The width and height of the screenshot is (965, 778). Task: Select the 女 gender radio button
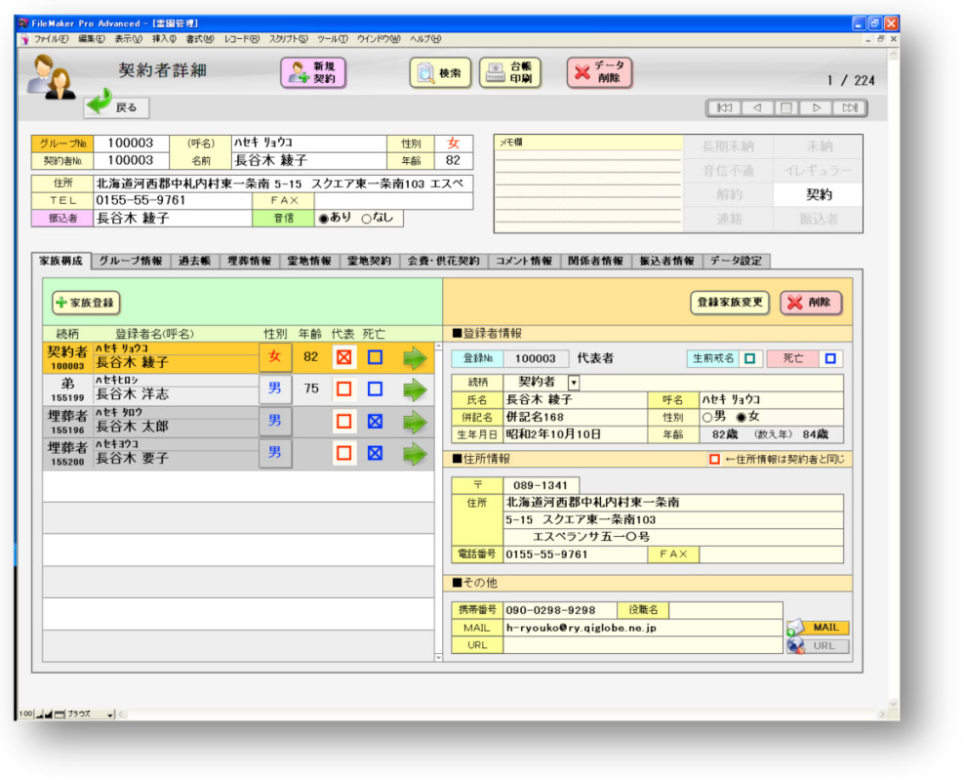(x=742, y=418)
